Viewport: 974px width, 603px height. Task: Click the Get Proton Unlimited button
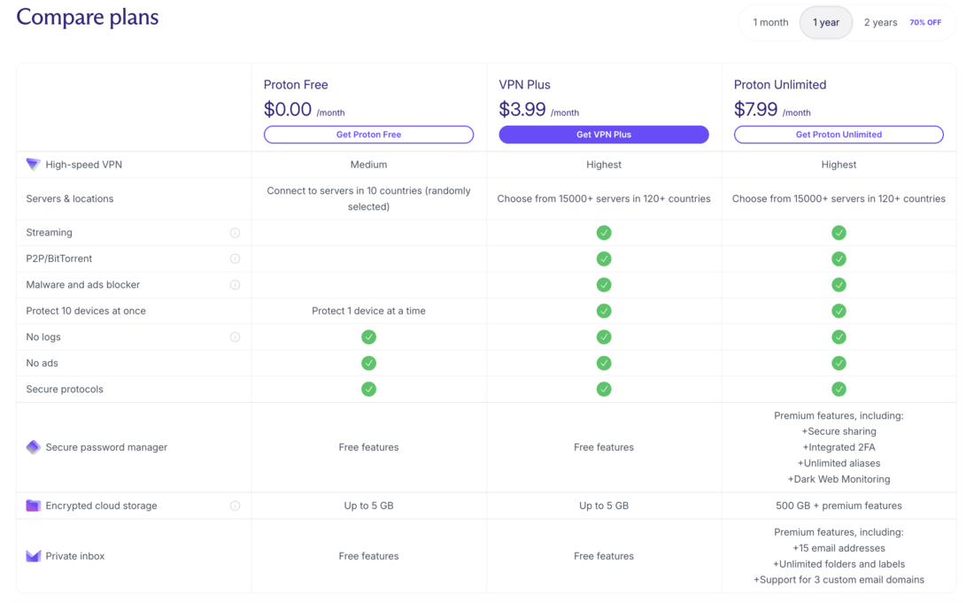(839, 134)
